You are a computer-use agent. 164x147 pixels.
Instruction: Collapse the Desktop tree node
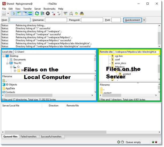(3, 56)
